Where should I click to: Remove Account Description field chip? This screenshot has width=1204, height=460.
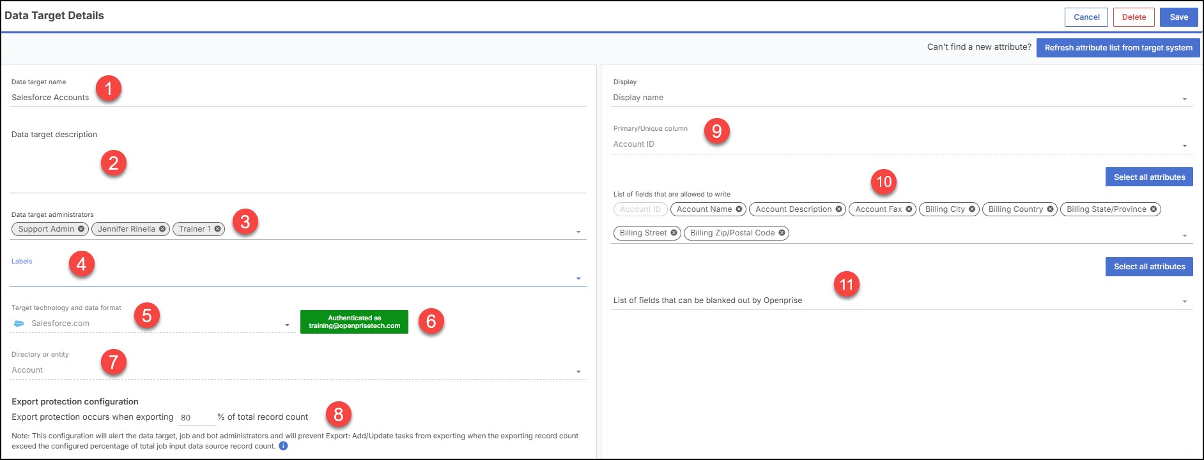click(838, 209)
